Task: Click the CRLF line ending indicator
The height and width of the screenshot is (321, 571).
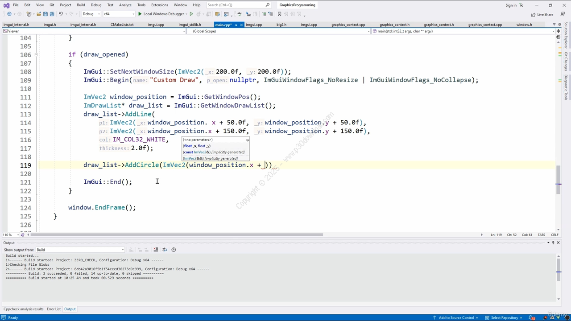Action: click(x=555, y=235)
